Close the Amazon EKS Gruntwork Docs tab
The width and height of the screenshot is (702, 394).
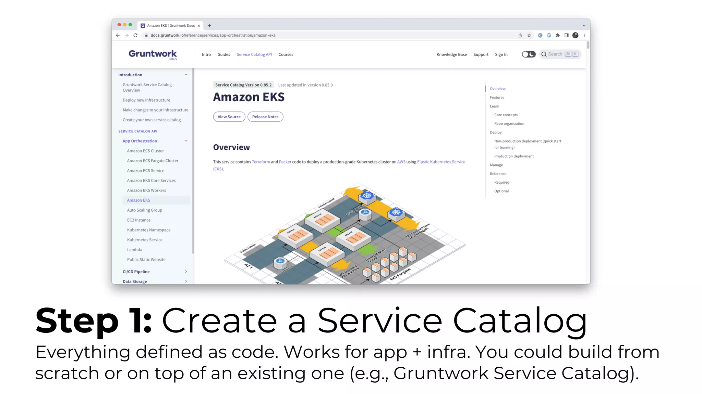(x=199, y=26)
